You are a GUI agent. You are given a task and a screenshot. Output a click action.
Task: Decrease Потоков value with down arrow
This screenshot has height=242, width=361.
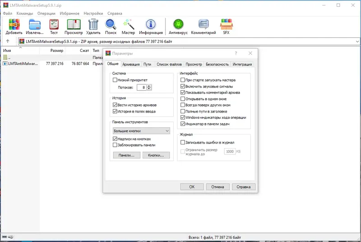(x=149, y=88)
